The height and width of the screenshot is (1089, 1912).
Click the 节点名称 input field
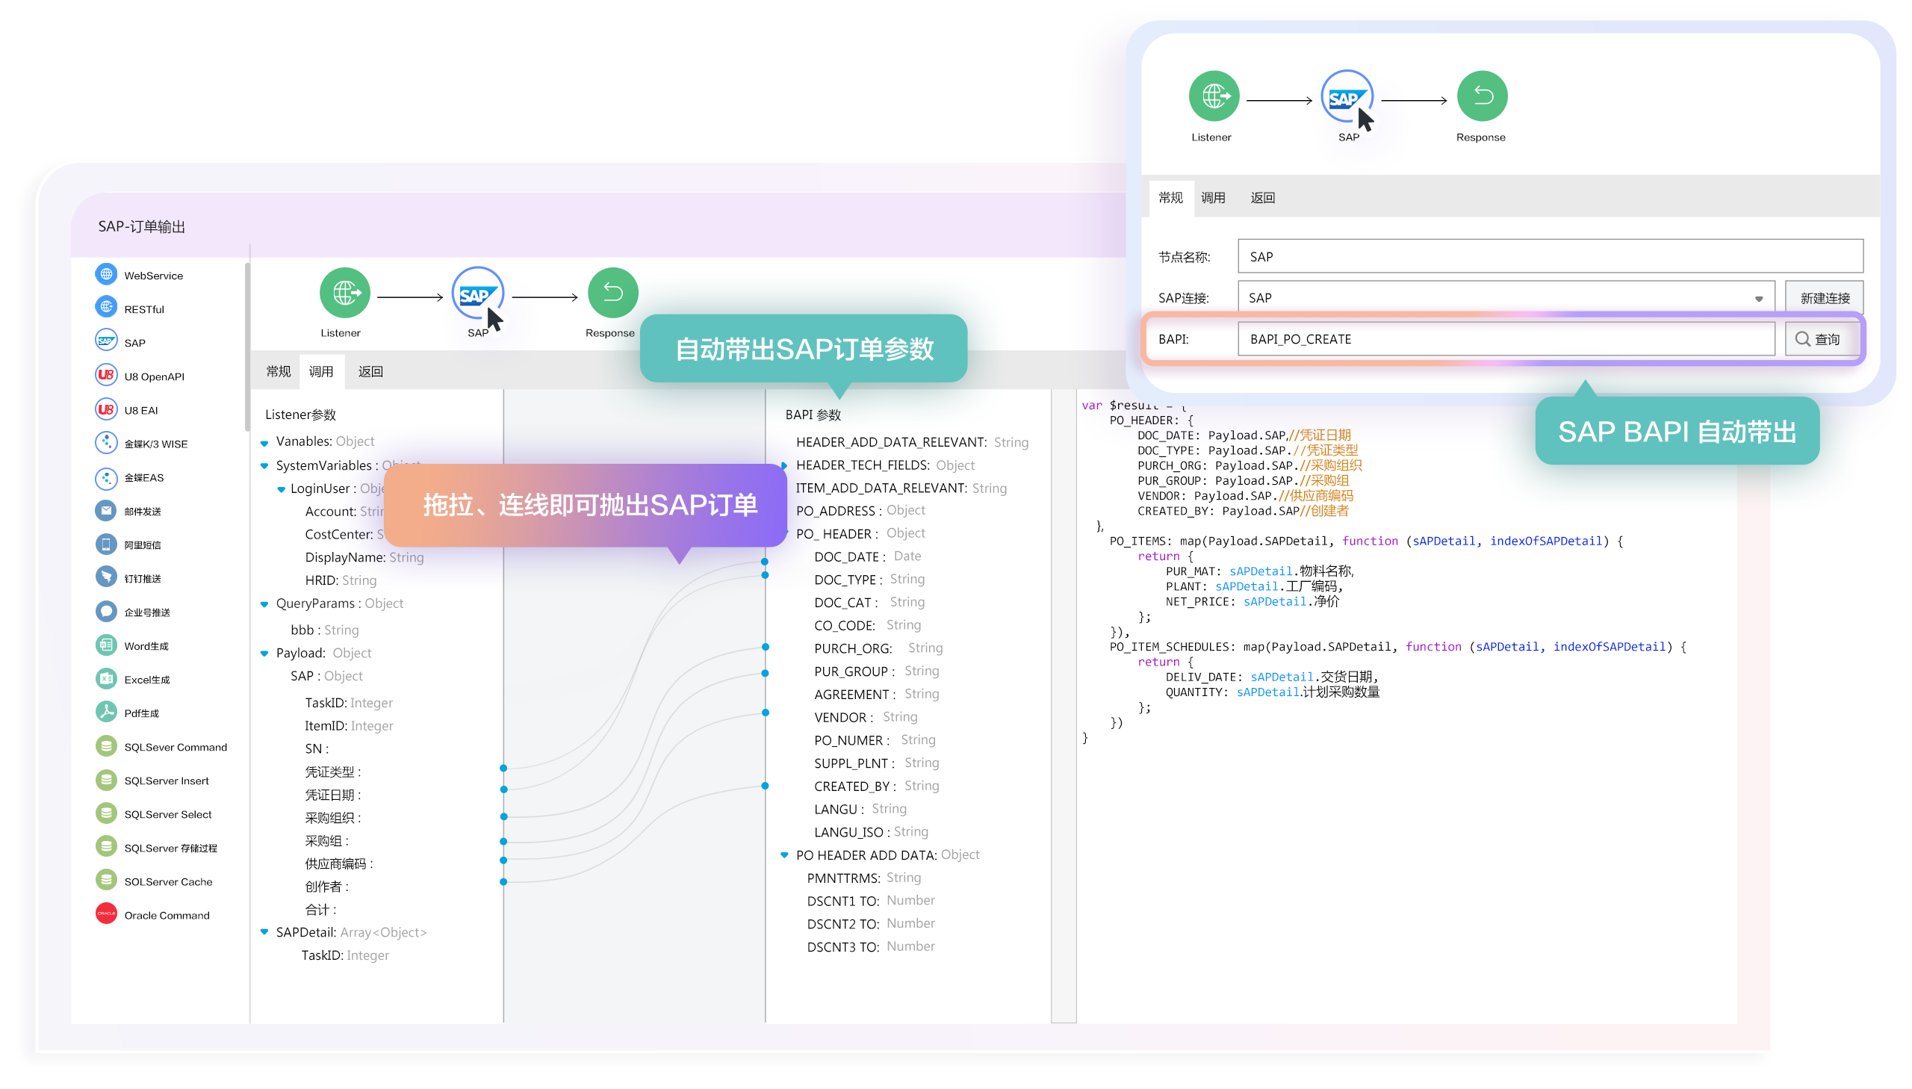pyautogui.click(x=1550, y=256)
